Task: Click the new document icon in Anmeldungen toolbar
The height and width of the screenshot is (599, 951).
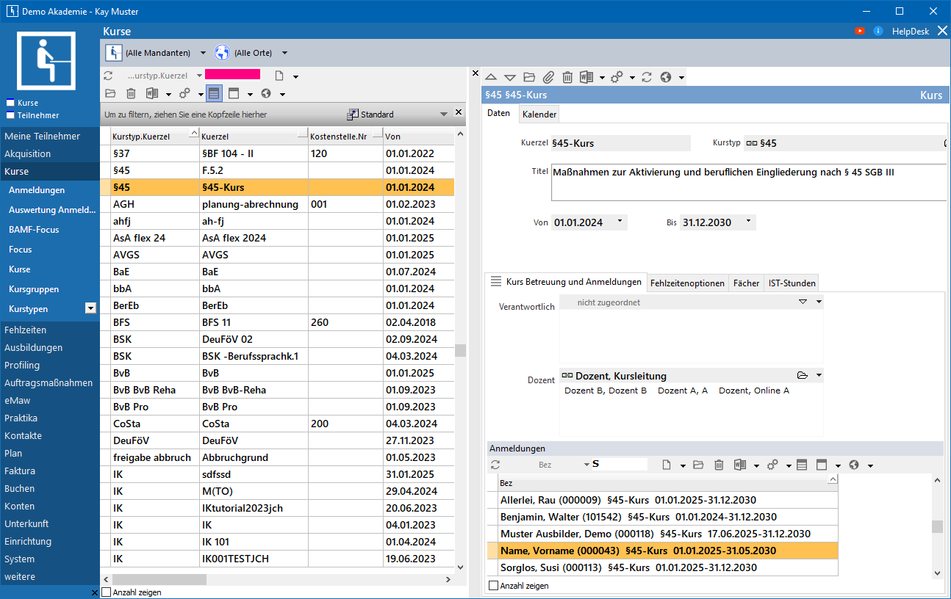Action: [x=667, y=465]
